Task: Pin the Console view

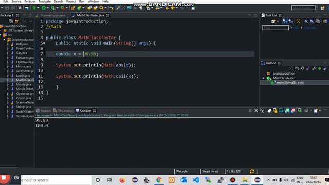Action: [300, 110]
